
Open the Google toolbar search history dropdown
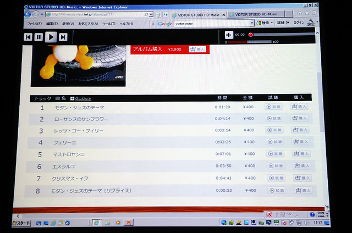click(x=252, y=23)
